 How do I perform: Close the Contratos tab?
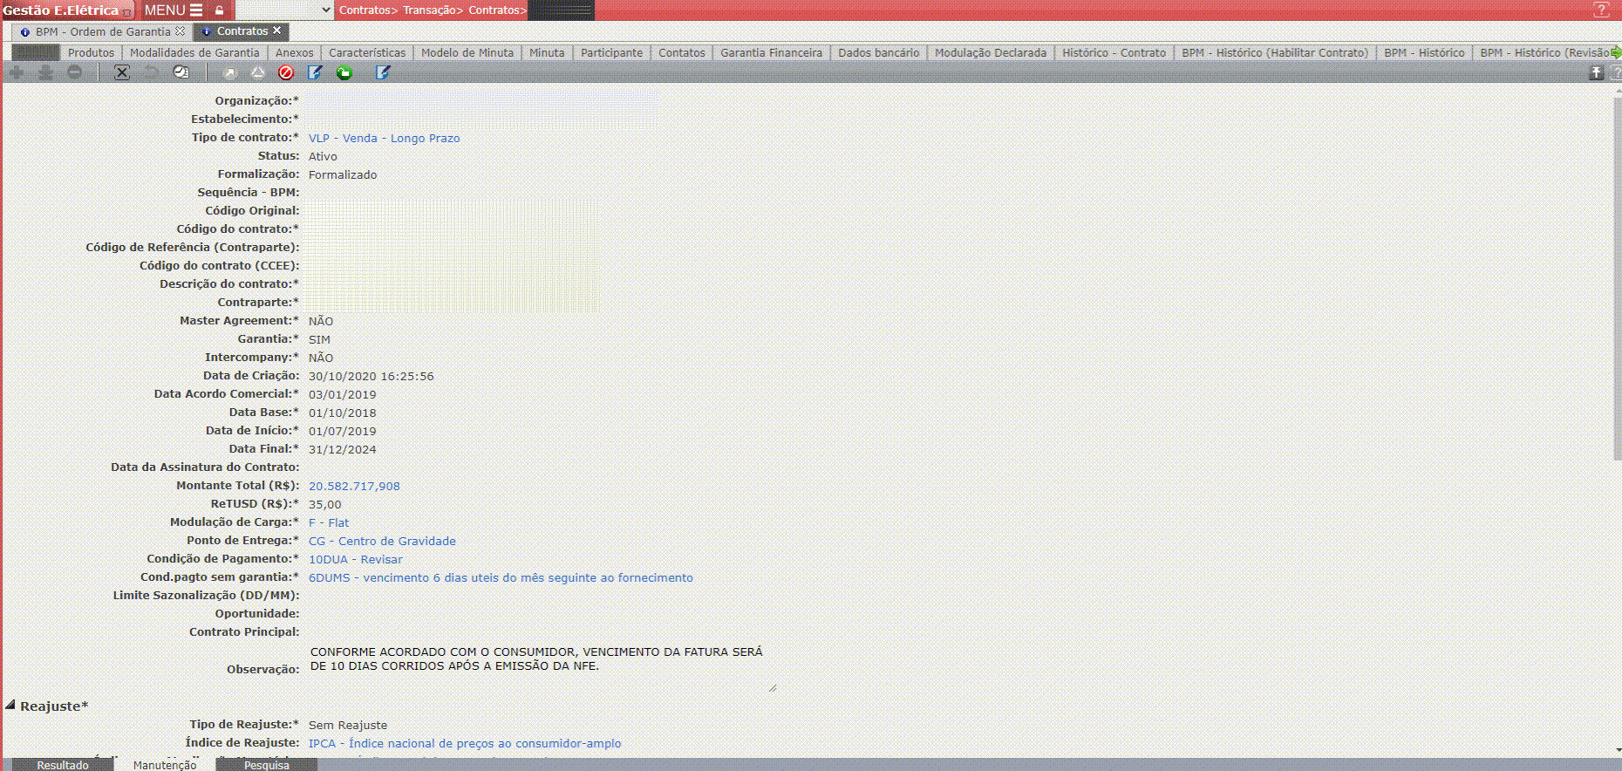(x=277, y=31)
